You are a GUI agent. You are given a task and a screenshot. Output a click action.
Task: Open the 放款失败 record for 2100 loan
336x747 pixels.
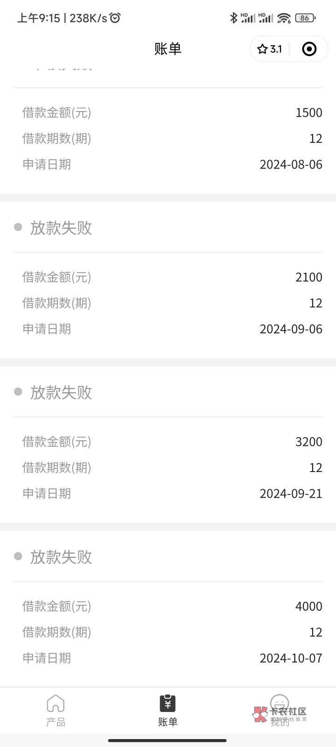point(61,228)
